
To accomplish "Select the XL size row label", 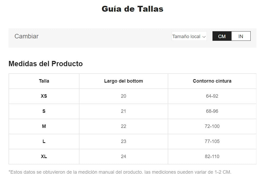I will tap(44, 156).
